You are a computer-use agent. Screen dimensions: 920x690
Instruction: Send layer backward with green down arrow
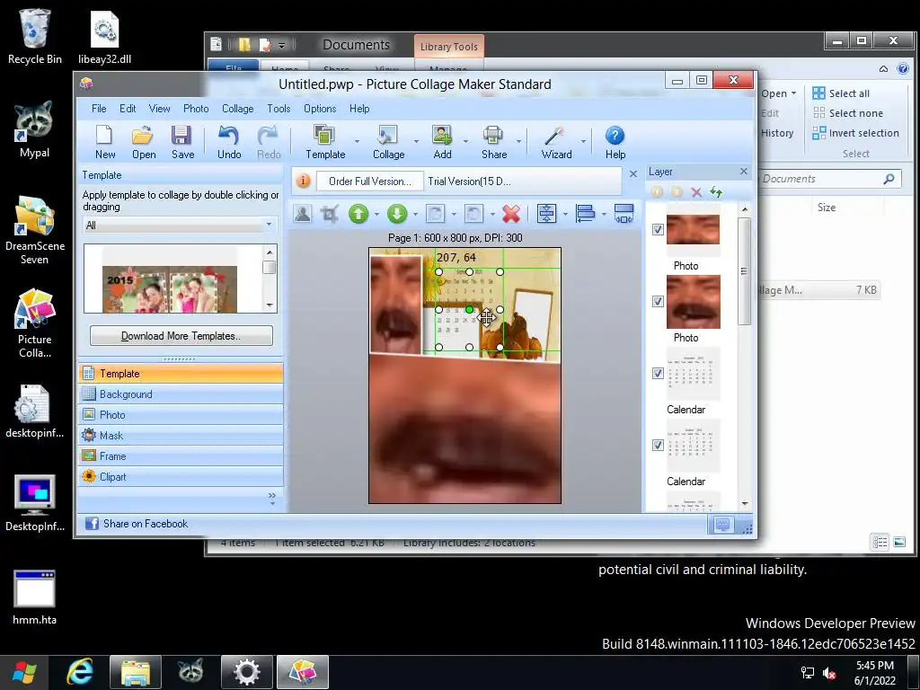pyautogui.click(x=397, y=214)
